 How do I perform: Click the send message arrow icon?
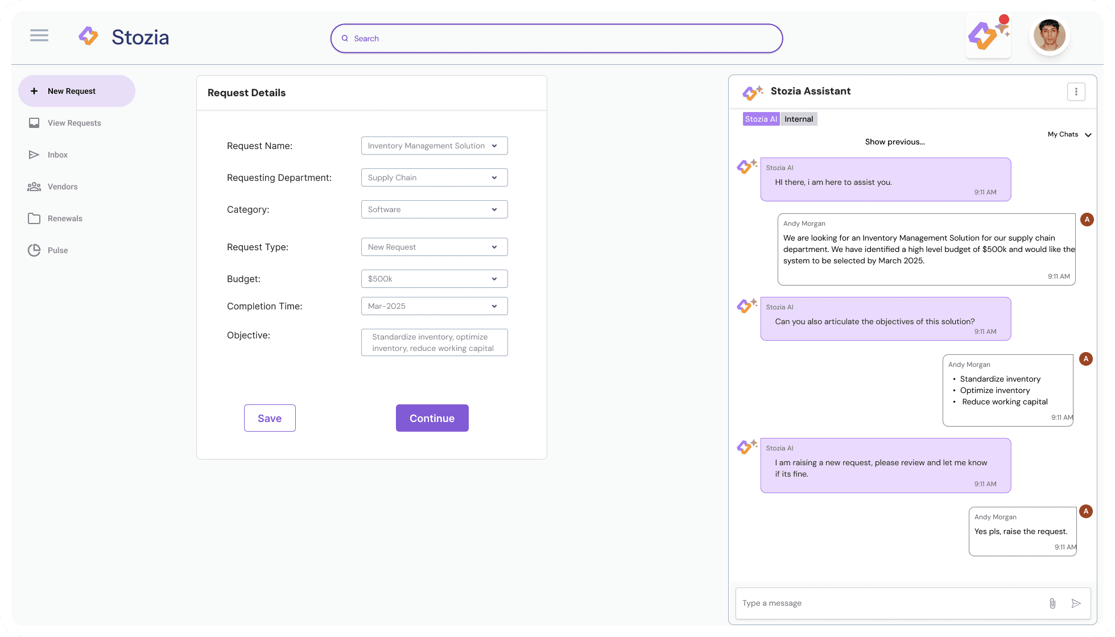pos(1076,603)
